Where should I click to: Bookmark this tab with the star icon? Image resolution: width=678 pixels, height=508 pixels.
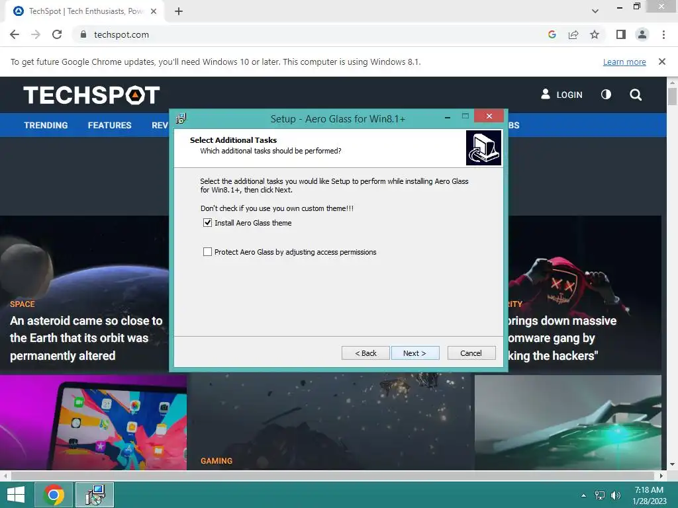click(595, 34)
